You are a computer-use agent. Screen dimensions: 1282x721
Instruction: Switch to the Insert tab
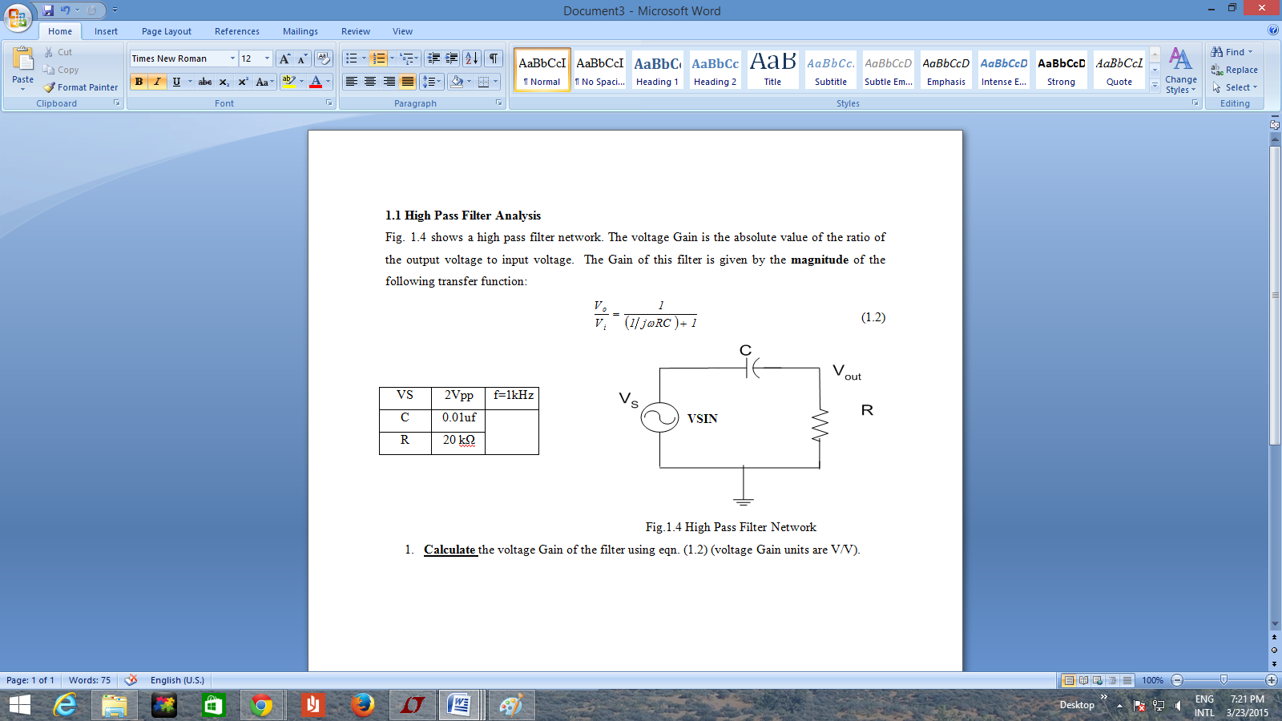(106, 31)
